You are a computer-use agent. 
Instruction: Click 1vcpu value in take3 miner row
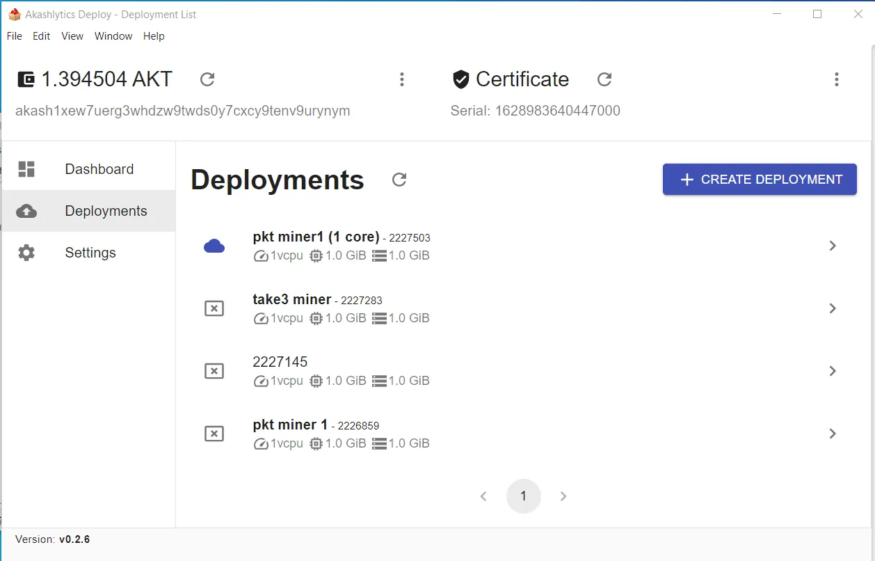point(287,319)
